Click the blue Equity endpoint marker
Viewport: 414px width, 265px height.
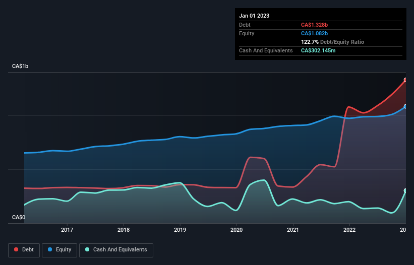pyautogui.click(x=405, y=106)
